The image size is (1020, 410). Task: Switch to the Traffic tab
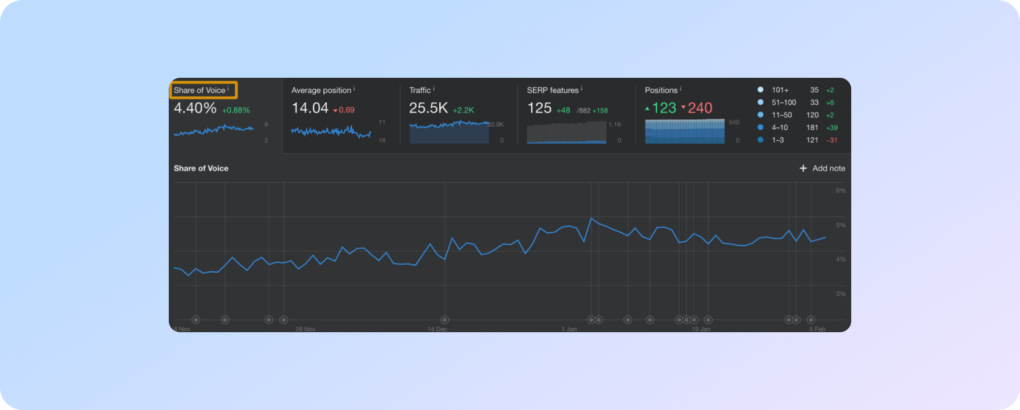tap(459, 116)
